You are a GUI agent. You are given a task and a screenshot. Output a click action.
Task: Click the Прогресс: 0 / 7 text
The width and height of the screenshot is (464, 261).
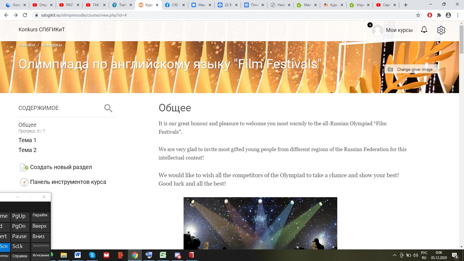32,131
